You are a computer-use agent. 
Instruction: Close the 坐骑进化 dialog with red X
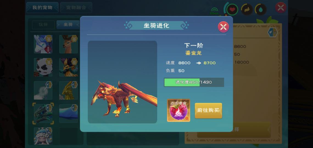click(223, 27)
